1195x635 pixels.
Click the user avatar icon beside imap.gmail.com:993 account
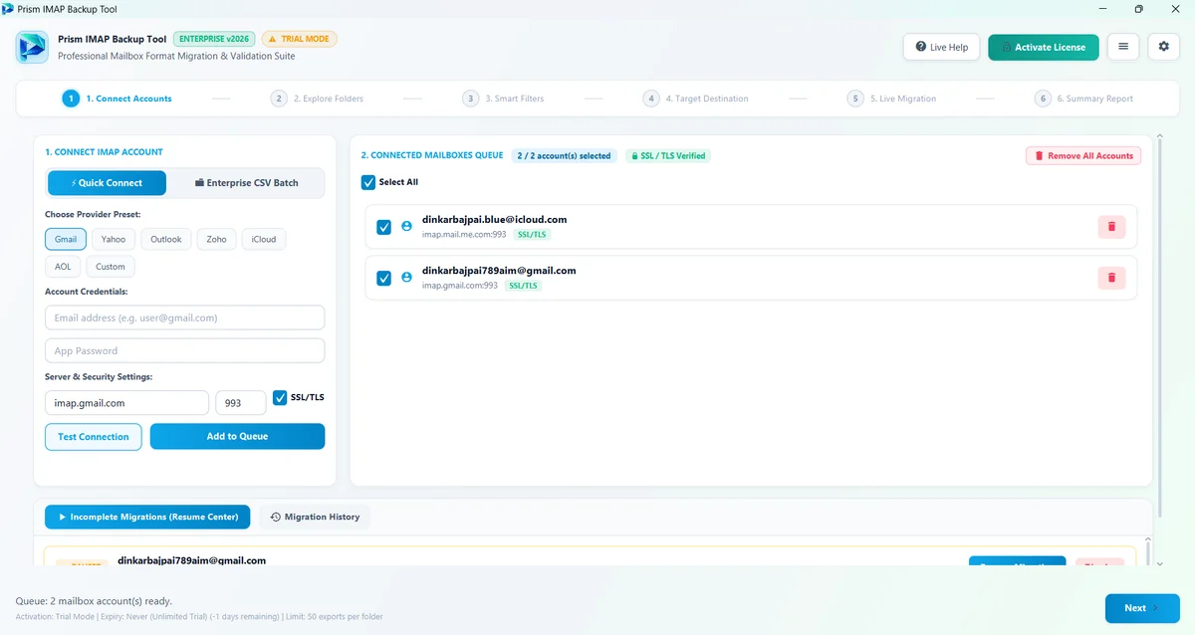click(406, 278)
